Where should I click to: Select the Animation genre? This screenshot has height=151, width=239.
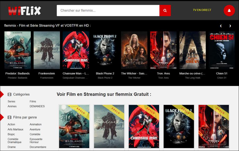pos(36,124)
